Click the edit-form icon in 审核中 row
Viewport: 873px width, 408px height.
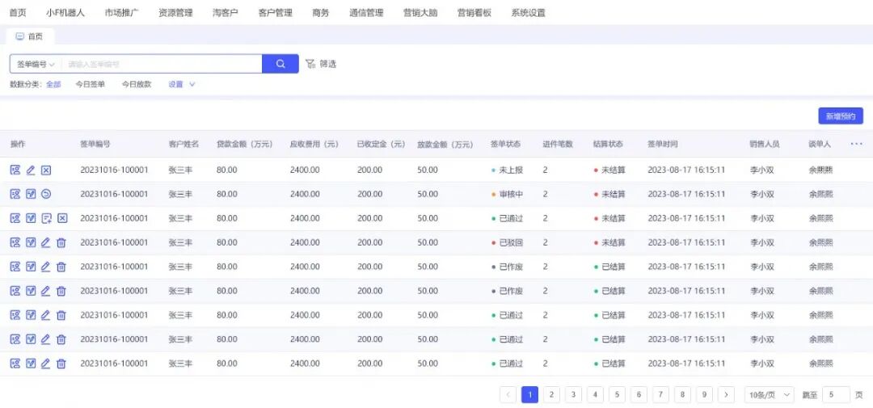click(x=31, y=194)
